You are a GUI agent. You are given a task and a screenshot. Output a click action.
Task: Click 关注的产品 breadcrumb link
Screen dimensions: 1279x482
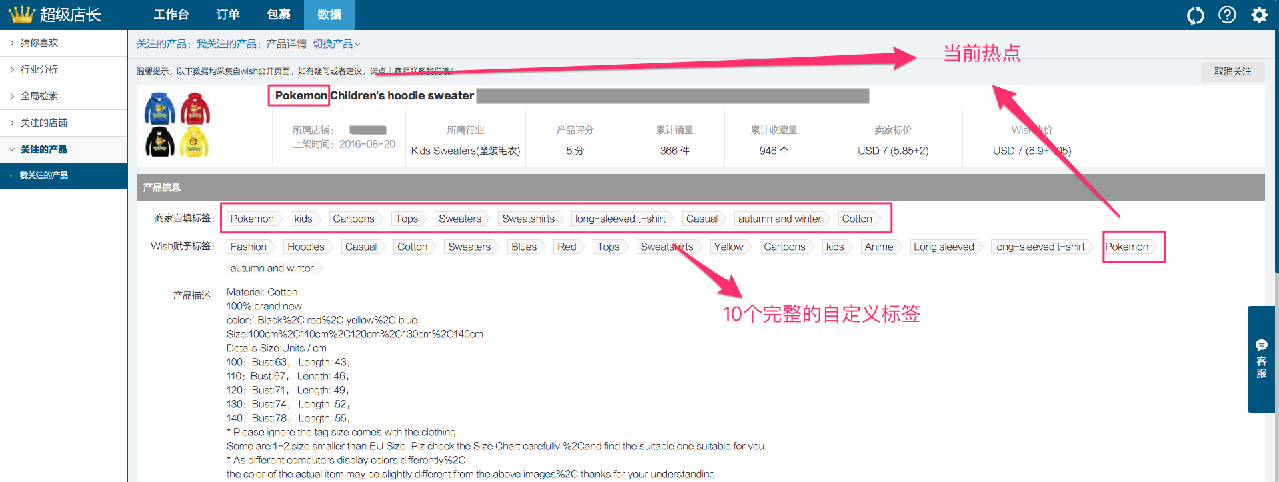[161, 44]
